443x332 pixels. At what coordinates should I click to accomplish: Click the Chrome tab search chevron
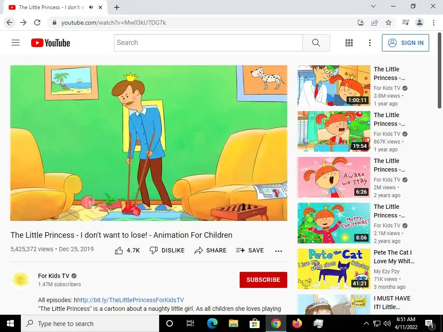(x=373, y=6)
